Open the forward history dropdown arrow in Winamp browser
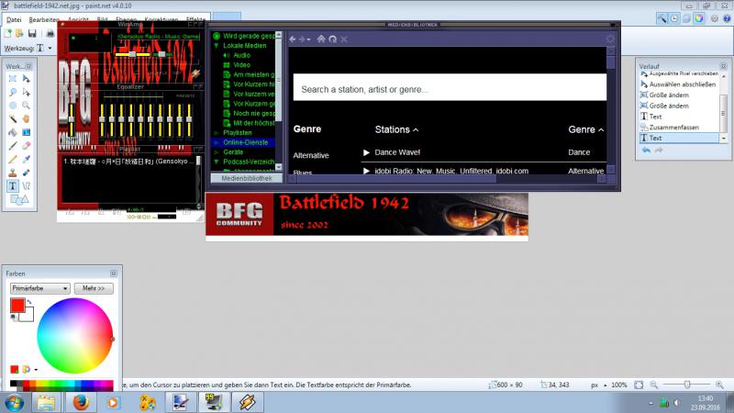This screenshot has width=734, height=413. (x=309, y=39)
